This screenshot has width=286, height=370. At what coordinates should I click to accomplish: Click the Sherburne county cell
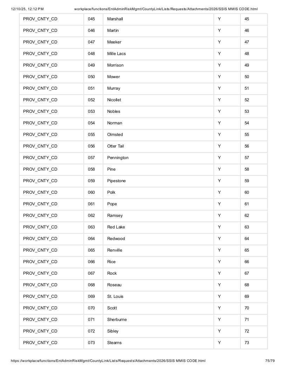(x=158, y=320)
